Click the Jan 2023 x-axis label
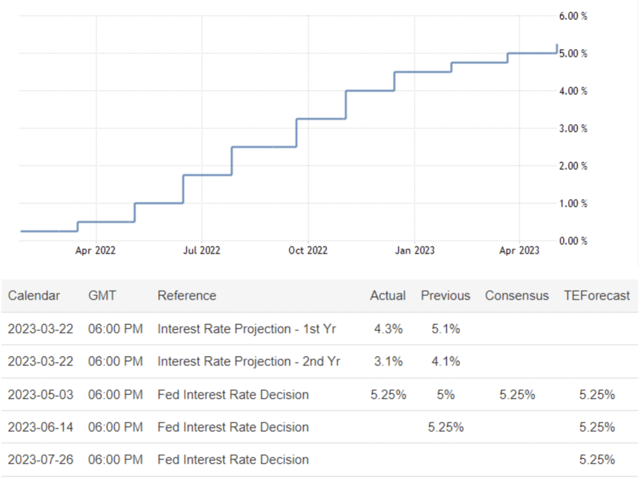The image size is (644, 480). coord(415,250)
